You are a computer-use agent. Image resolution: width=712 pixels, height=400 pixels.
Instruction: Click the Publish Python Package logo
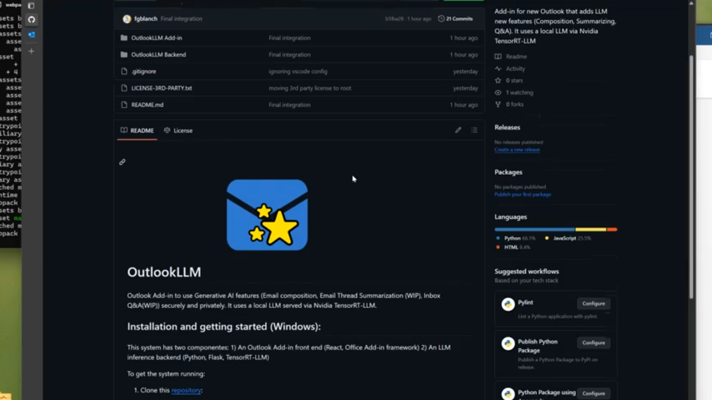[508, 343]
